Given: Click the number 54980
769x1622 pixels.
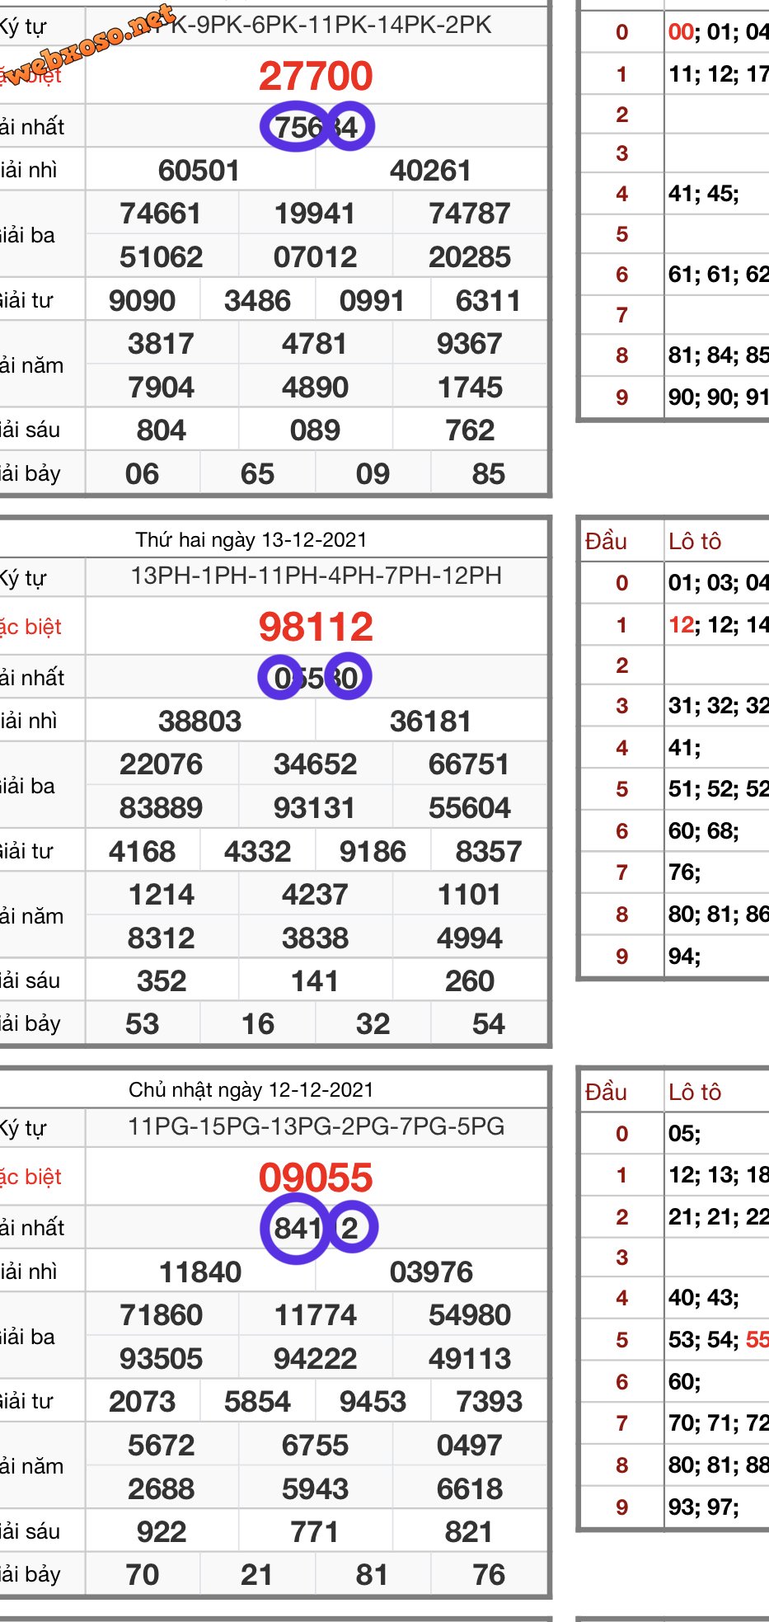Looking at the screenshot, I should point(470,1315).
